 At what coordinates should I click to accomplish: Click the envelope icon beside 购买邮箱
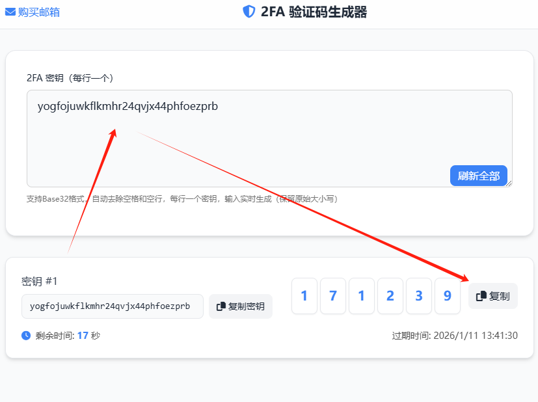pos(10,12)
